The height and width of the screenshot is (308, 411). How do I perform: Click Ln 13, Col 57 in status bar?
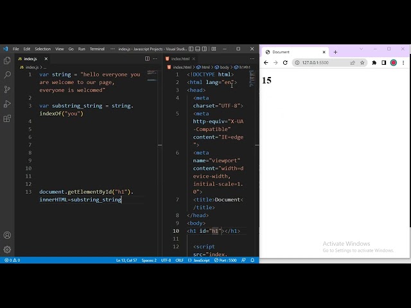coord(127,261)
